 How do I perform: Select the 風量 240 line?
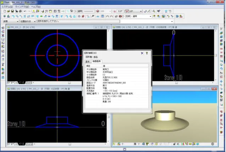coord(107,101)
